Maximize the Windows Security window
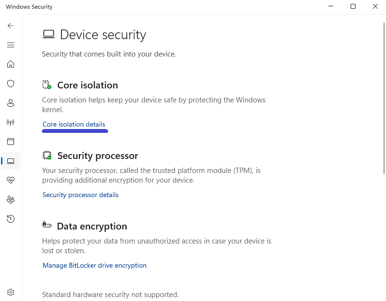 (353, 7)
